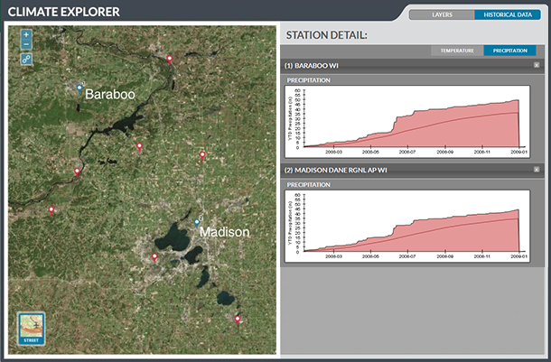This screenshot has height=362, width=551.
Task: Click the red station marker at the bottom right of the map
Action: (238, 320)
